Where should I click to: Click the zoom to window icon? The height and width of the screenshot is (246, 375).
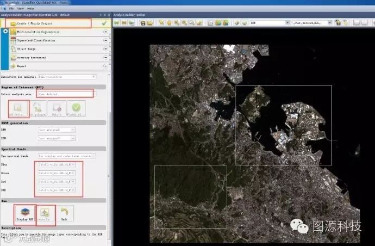[192, 23]
